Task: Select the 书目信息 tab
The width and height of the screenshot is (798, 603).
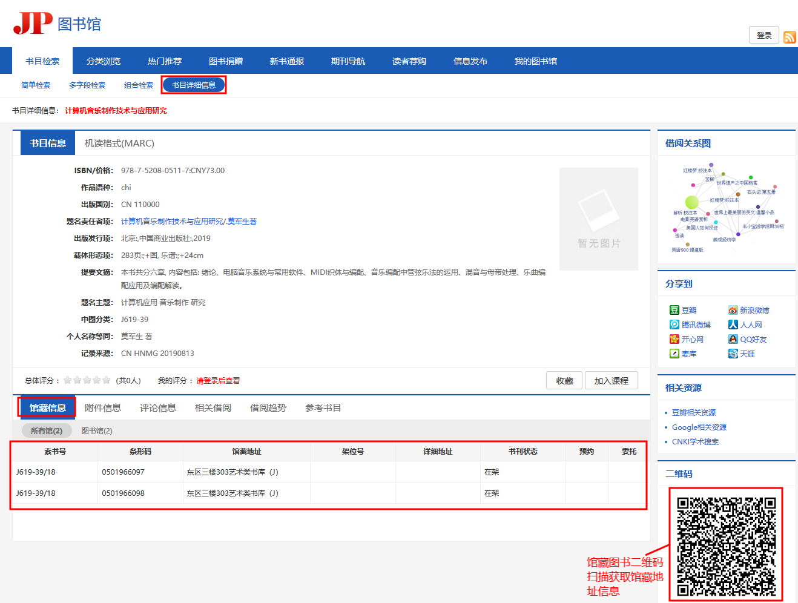Action: [48, 143]
